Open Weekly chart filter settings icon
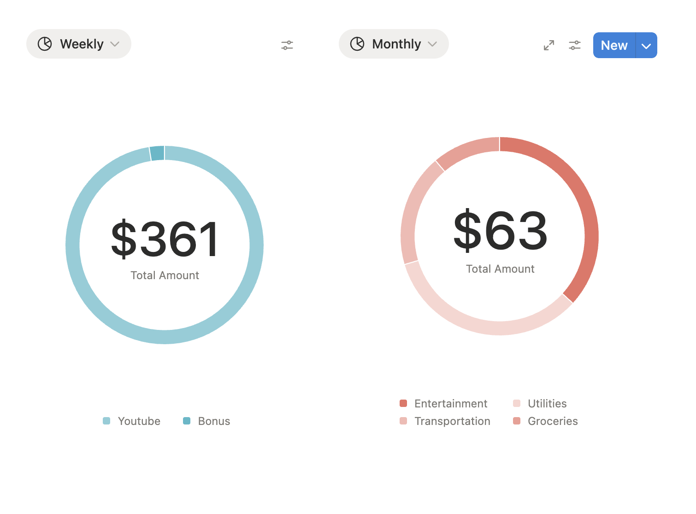The image size is (696, 514). (x=287, y=45)
